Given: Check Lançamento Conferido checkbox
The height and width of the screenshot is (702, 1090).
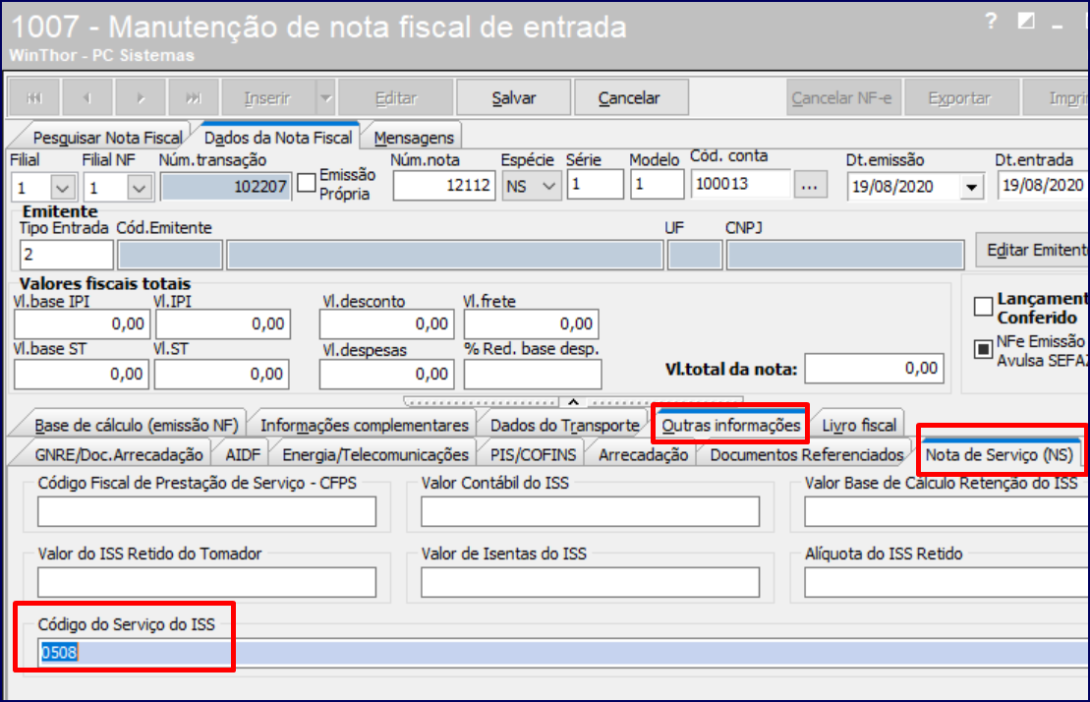Looking at the screenshot, I should pyautogui.click(x=983, y=306).
